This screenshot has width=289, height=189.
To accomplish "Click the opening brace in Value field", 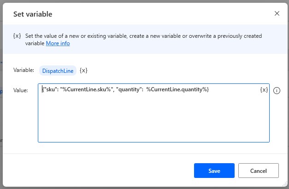I will [43, 89].
